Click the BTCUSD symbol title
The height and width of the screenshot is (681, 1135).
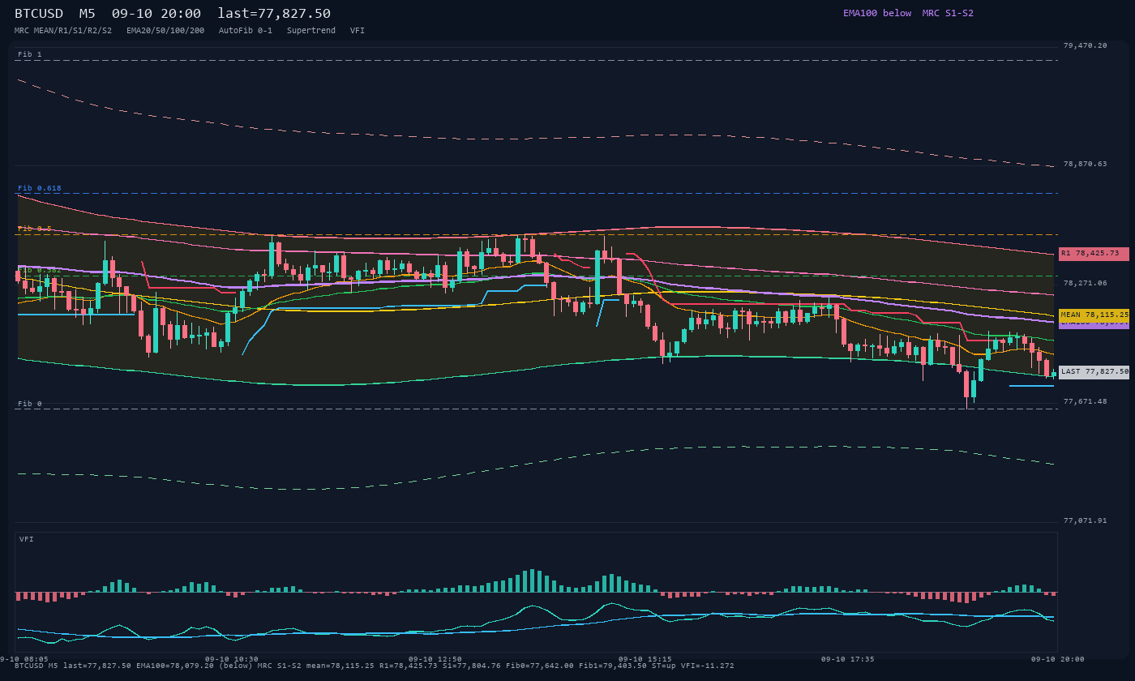[x=39, y=14]
